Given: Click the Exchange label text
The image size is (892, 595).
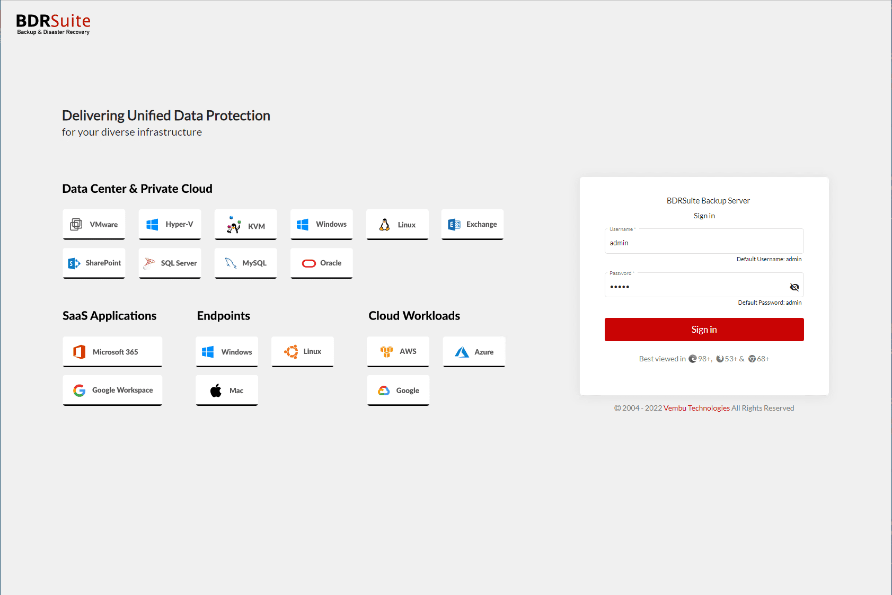Looking at the screenshot, I should point(482,224).
